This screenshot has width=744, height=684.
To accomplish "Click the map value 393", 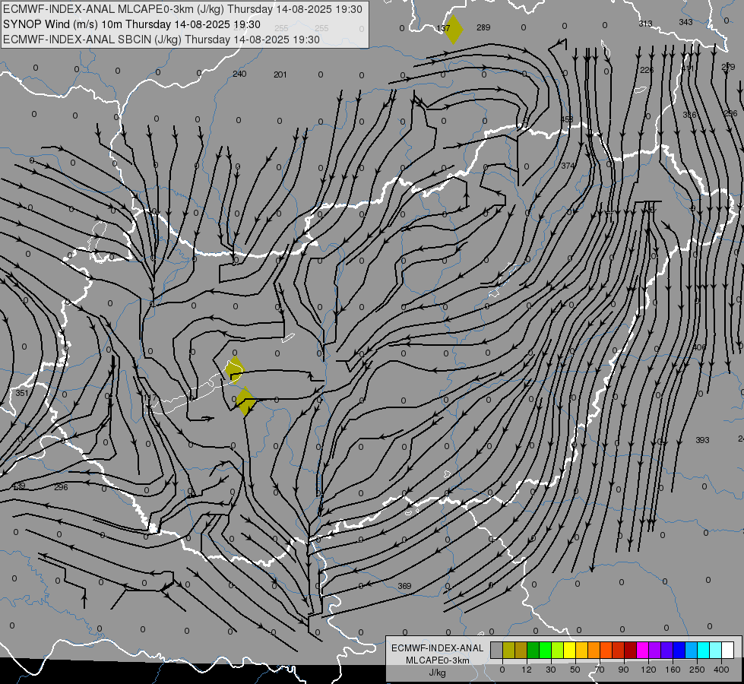I will tap(702, 440).
